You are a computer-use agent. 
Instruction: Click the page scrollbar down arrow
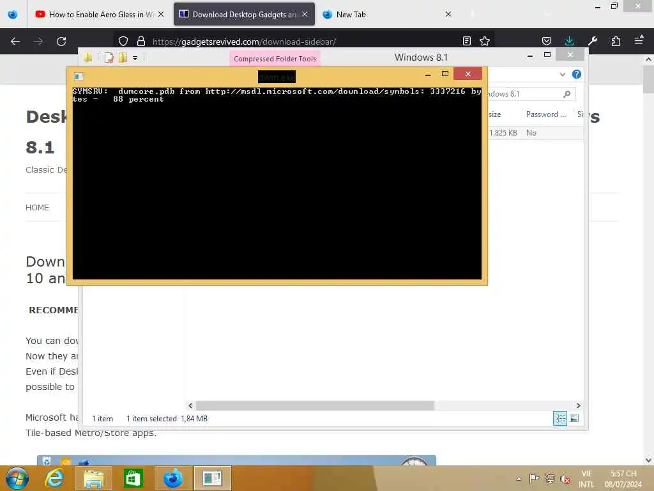click(648, 460)
